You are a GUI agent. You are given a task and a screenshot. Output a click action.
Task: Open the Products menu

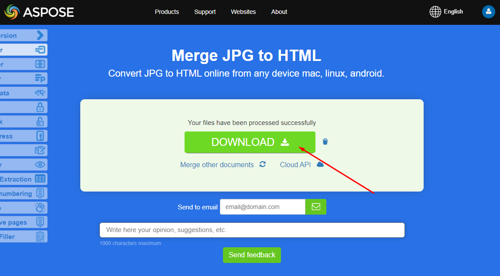(x=167, y=12)
